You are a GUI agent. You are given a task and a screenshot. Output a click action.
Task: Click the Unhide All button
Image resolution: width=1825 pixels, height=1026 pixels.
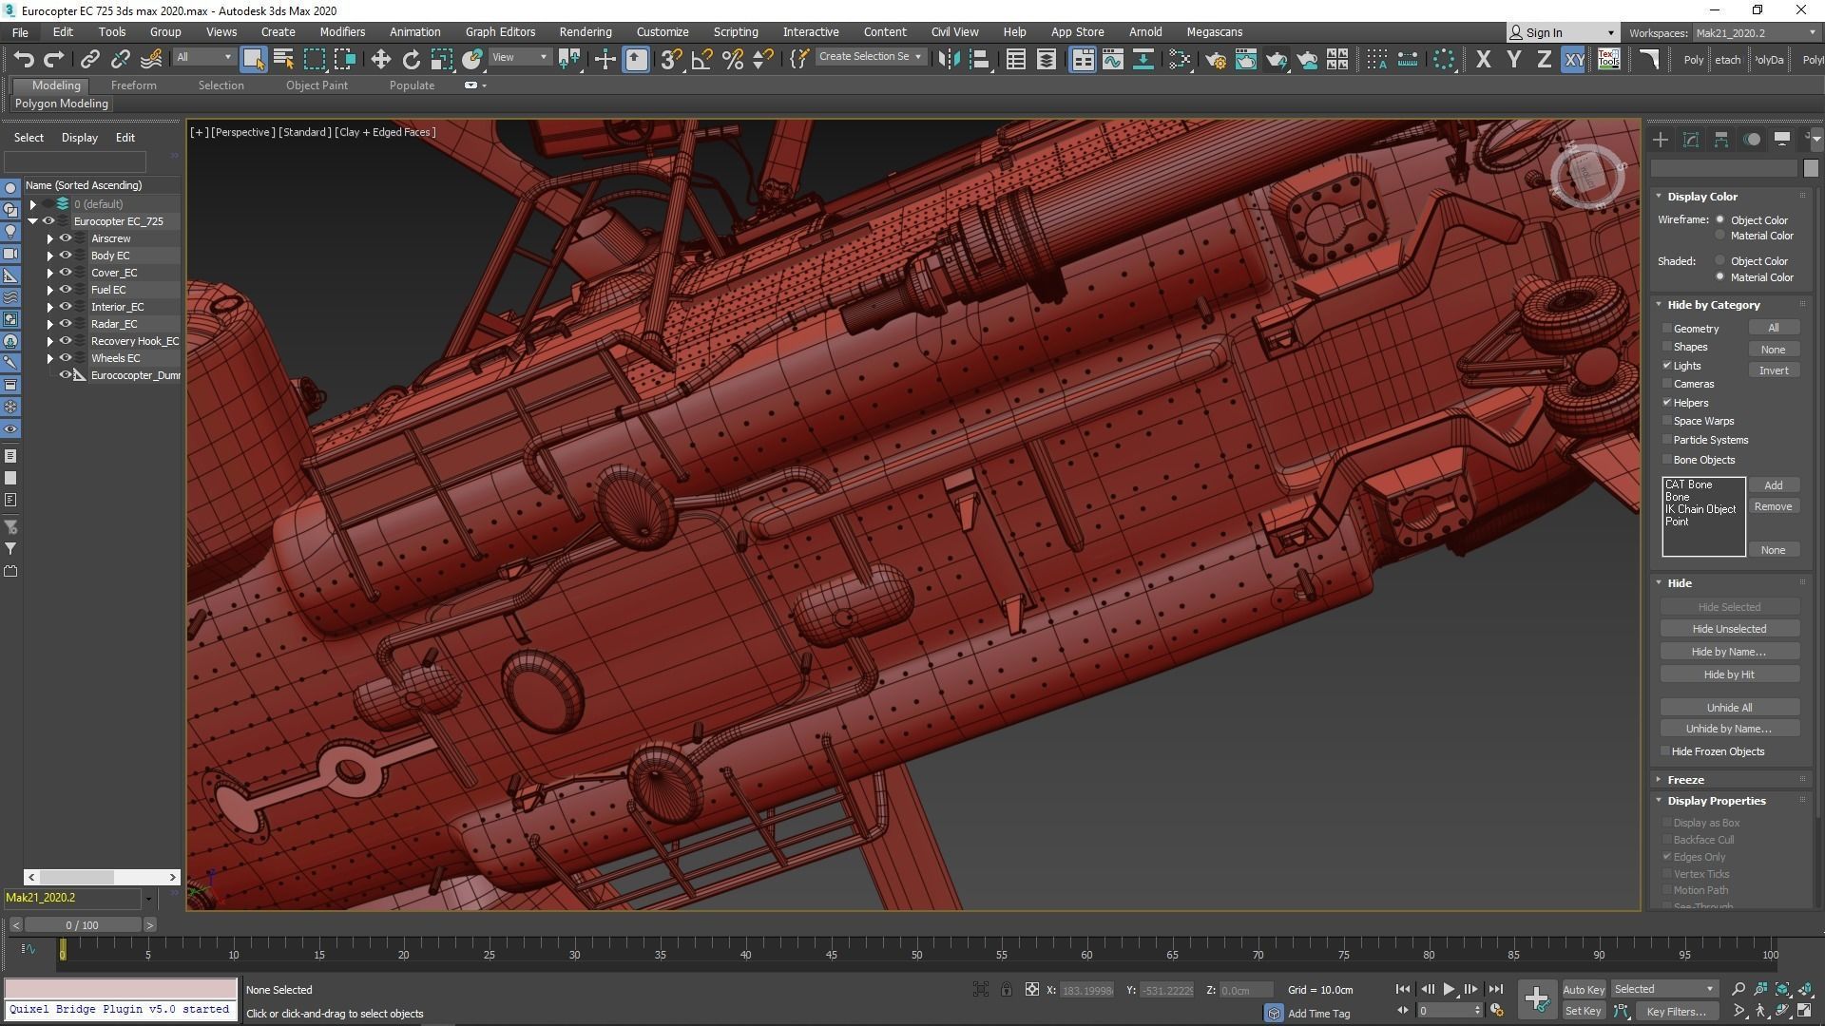pyautogui.click(x=1728, y=708)
